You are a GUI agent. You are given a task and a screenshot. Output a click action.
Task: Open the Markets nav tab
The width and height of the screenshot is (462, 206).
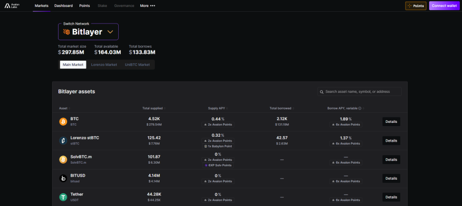coord(41,5)
